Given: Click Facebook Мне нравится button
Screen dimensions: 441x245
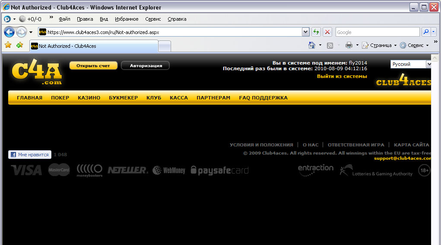Looking at the screenshot, I should pos(30,155).
